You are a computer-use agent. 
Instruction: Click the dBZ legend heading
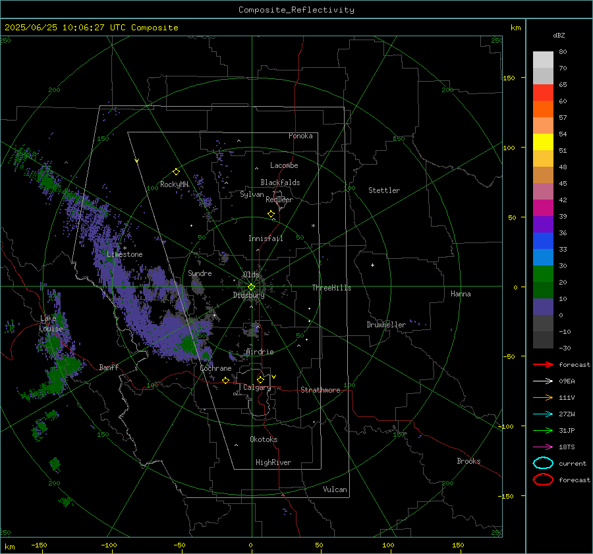pyautogui.click(x=559, y=35)
